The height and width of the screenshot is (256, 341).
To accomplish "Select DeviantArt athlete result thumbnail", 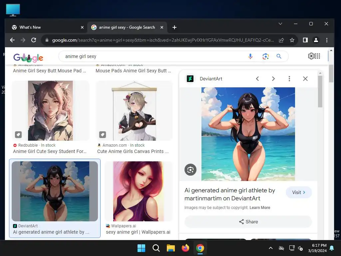I will [55, 191].
